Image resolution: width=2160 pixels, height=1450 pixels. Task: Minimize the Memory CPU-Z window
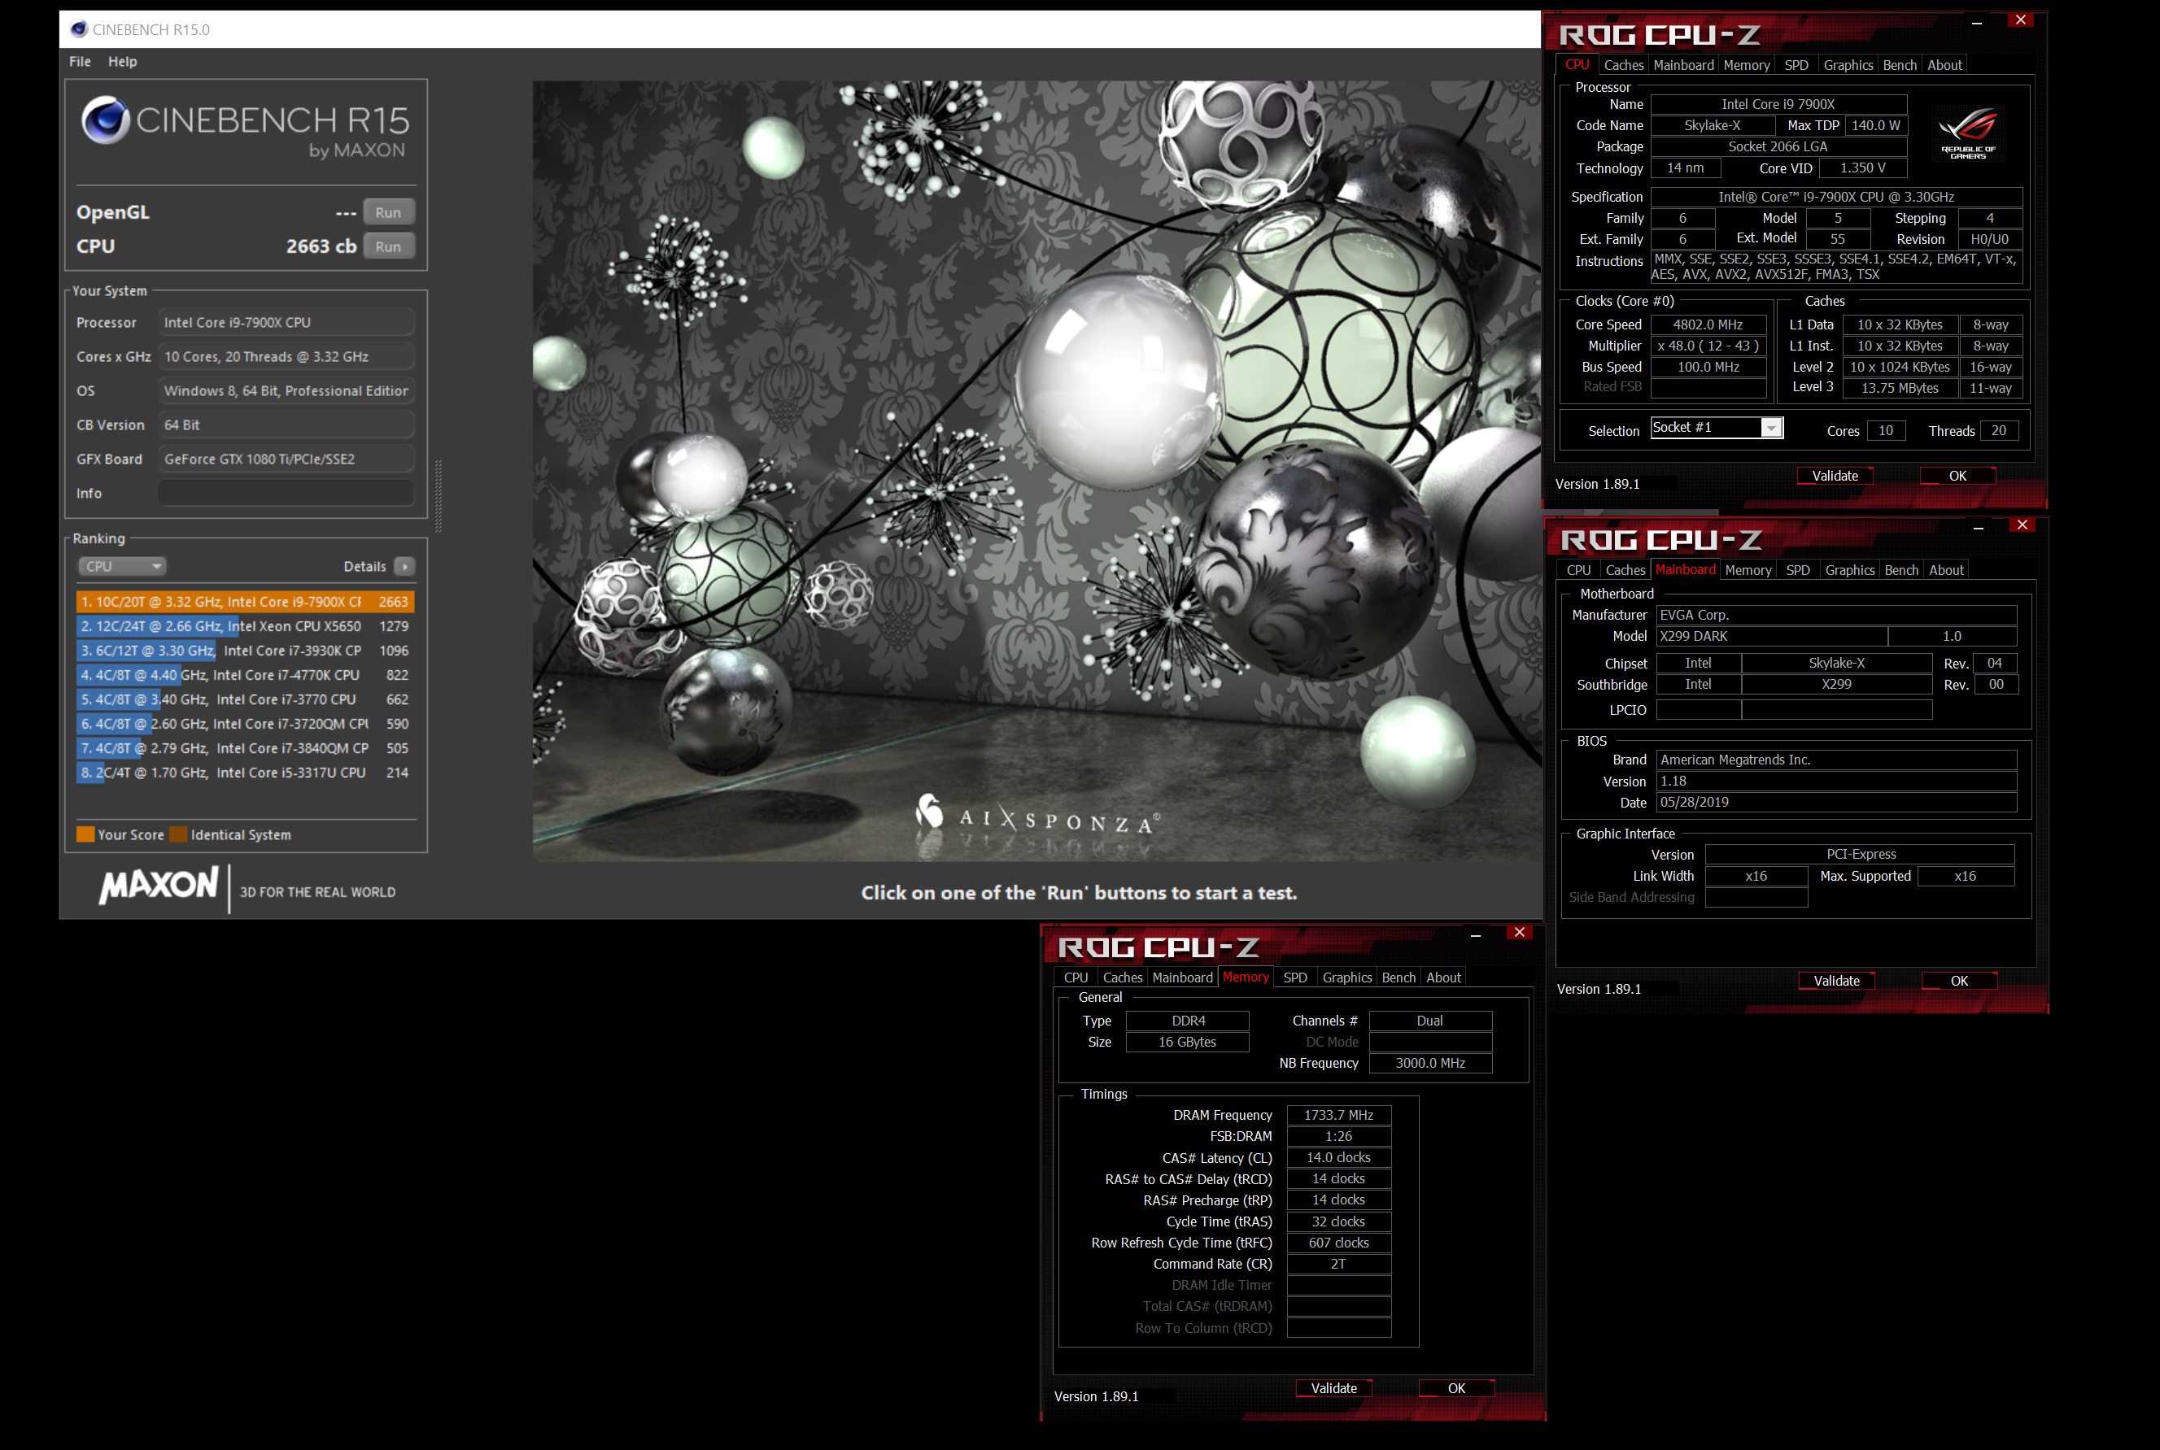coord(1476,935)
